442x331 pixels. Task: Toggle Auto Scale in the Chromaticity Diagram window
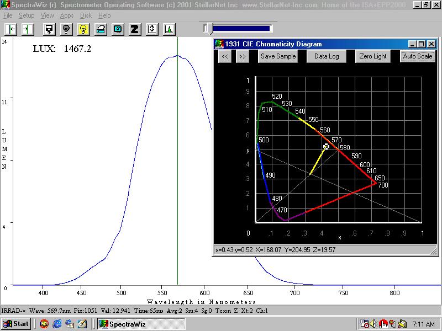(x=417, y=56)
